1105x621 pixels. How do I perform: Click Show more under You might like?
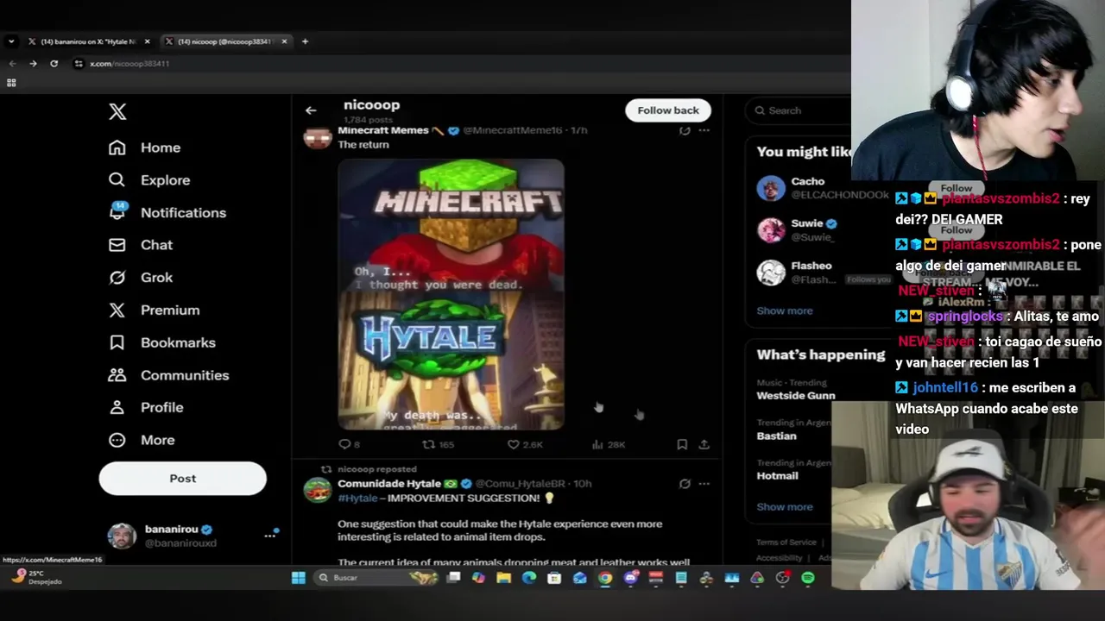pos(784,310)
